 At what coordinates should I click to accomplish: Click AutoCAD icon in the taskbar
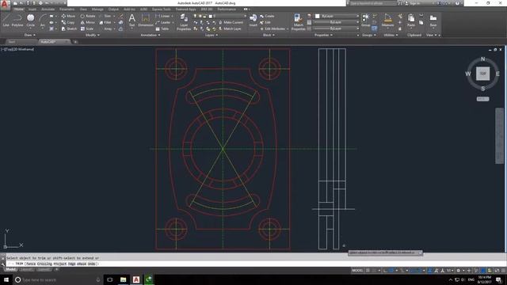tap(136, 279)
